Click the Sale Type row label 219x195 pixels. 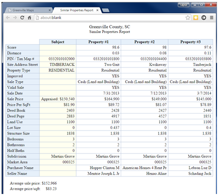point(15,82)
